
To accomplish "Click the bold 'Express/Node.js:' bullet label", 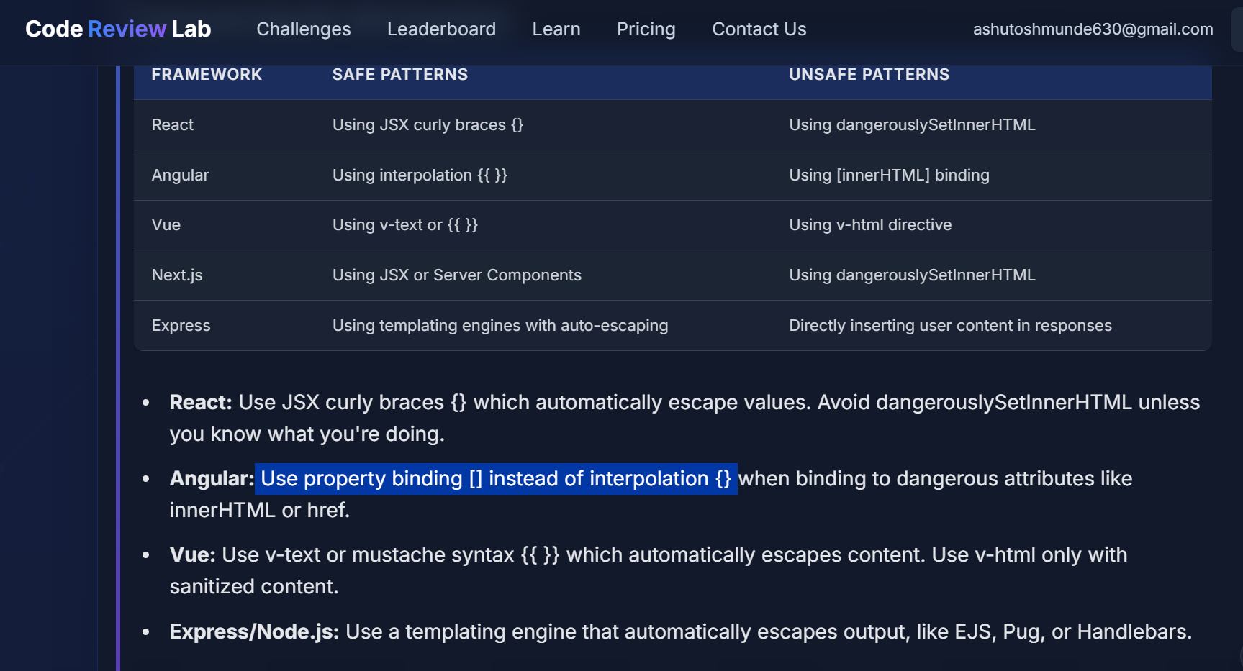I will point(254,632).
